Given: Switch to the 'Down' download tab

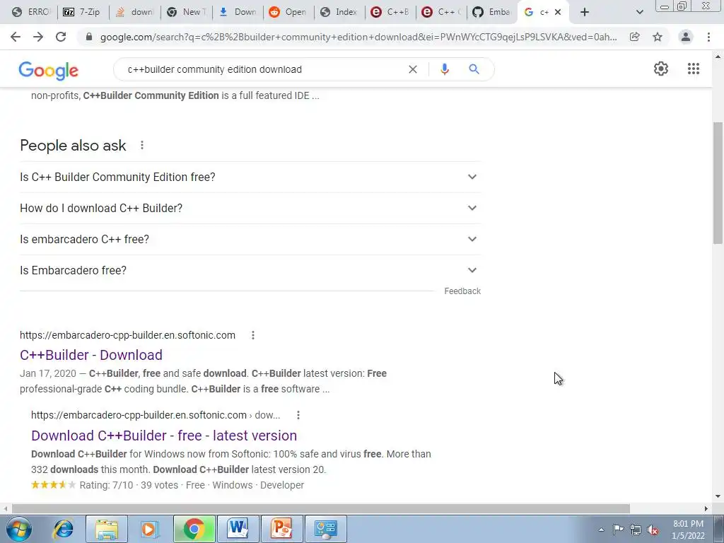Looking at the screenshot, I should coord(238,12).
